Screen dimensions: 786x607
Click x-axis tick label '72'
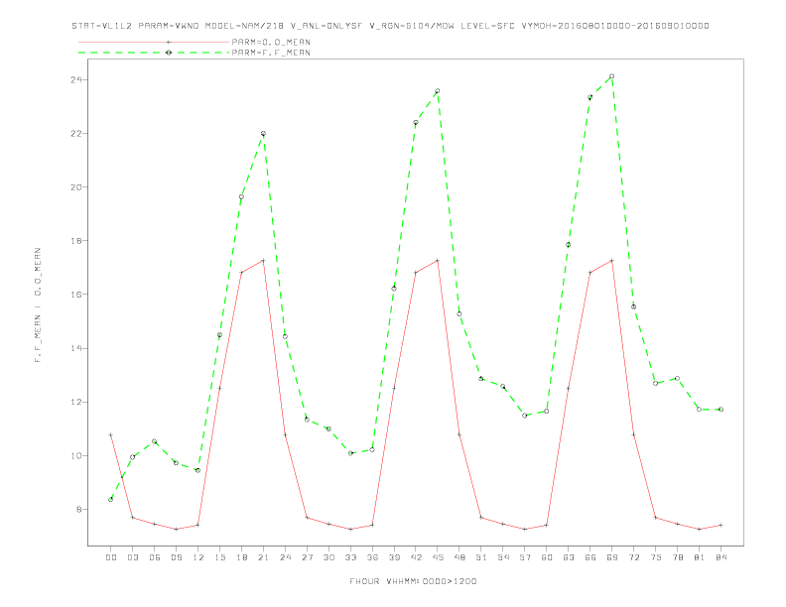click(x=633, y=557)
